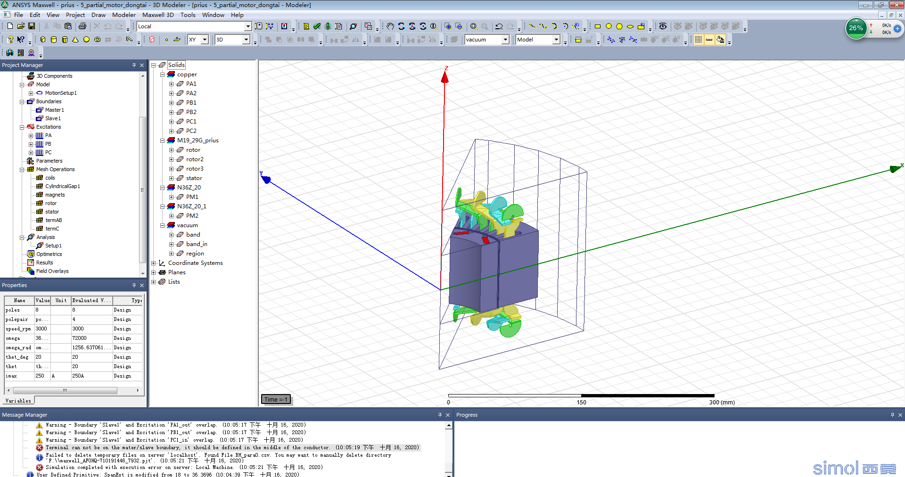Click the Draw spline curve icon
The height and width of the screenshot is (477, 905).
pos(543,26)
